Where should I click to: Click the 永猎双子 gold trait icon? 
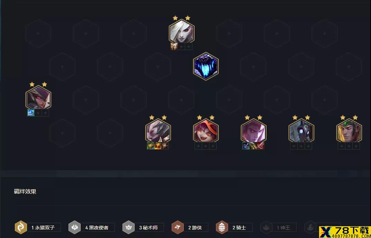(x=21, y=227)
